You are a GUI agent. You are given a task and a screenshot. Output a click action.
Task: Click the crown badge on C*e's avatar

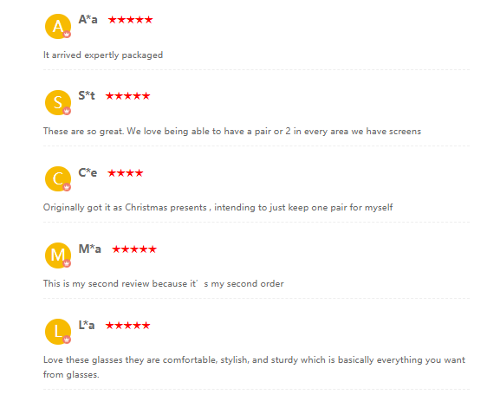coord(67,187)
